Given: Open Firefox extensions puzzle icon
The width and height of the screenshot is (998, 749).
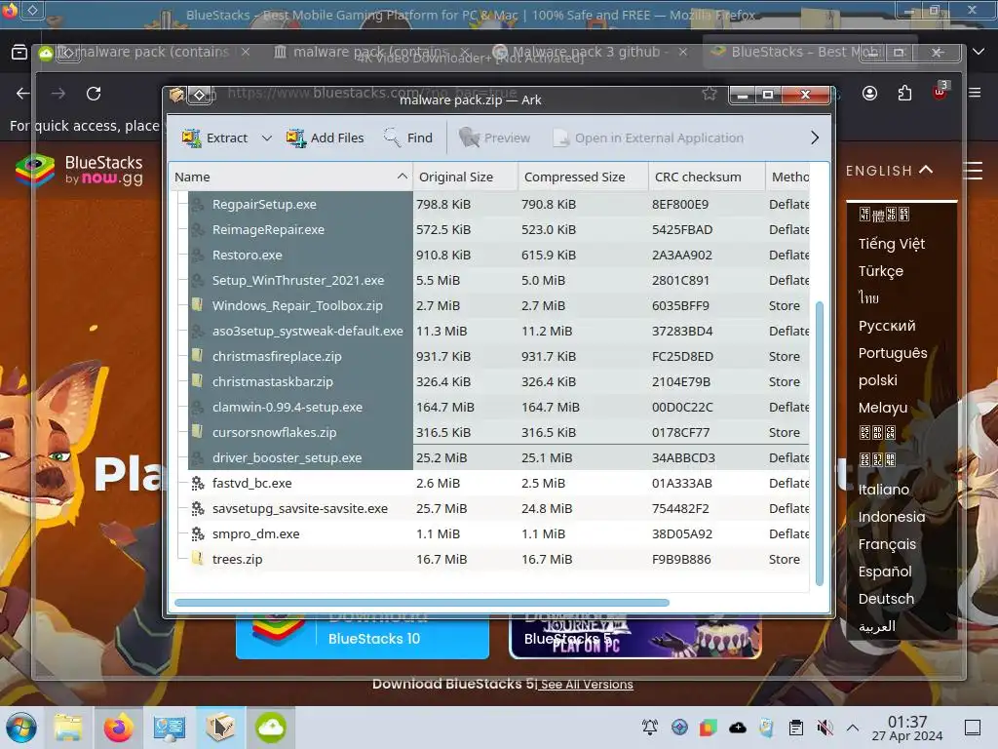Looking at the screenshot, I should (x=904, y=94).
